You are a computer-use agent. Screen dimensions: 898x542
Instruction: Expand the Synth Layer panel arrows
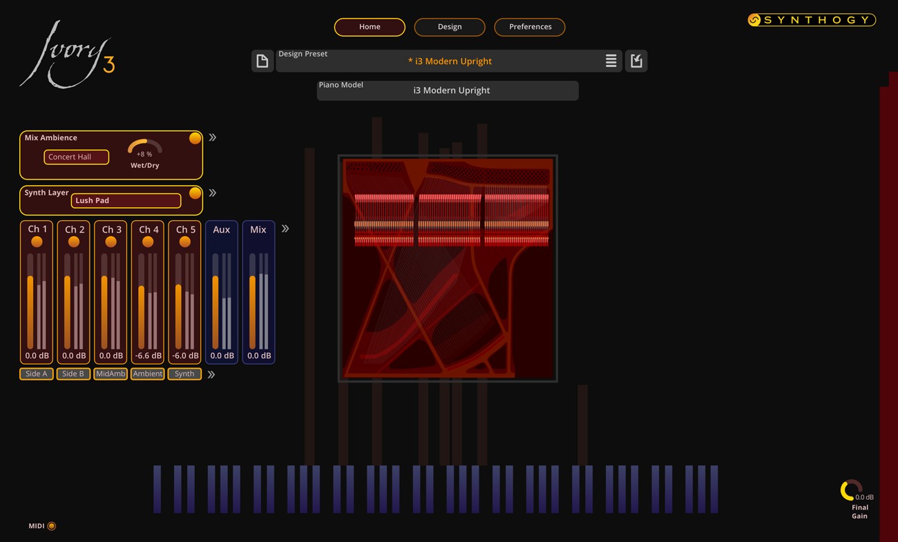(x=213, y=193)
